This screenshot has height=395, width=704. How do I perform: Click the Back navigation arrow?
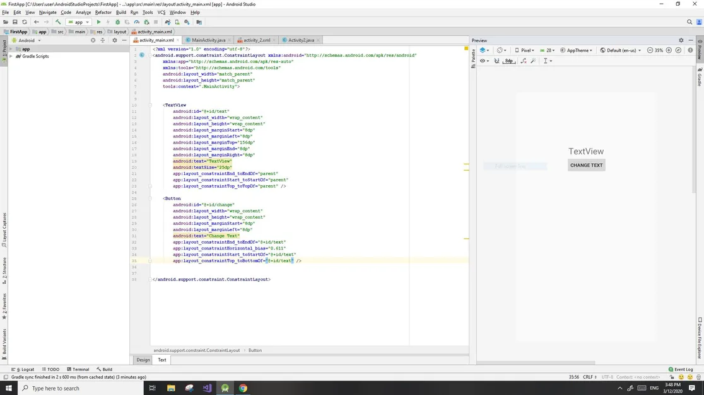tap(37, 22)
